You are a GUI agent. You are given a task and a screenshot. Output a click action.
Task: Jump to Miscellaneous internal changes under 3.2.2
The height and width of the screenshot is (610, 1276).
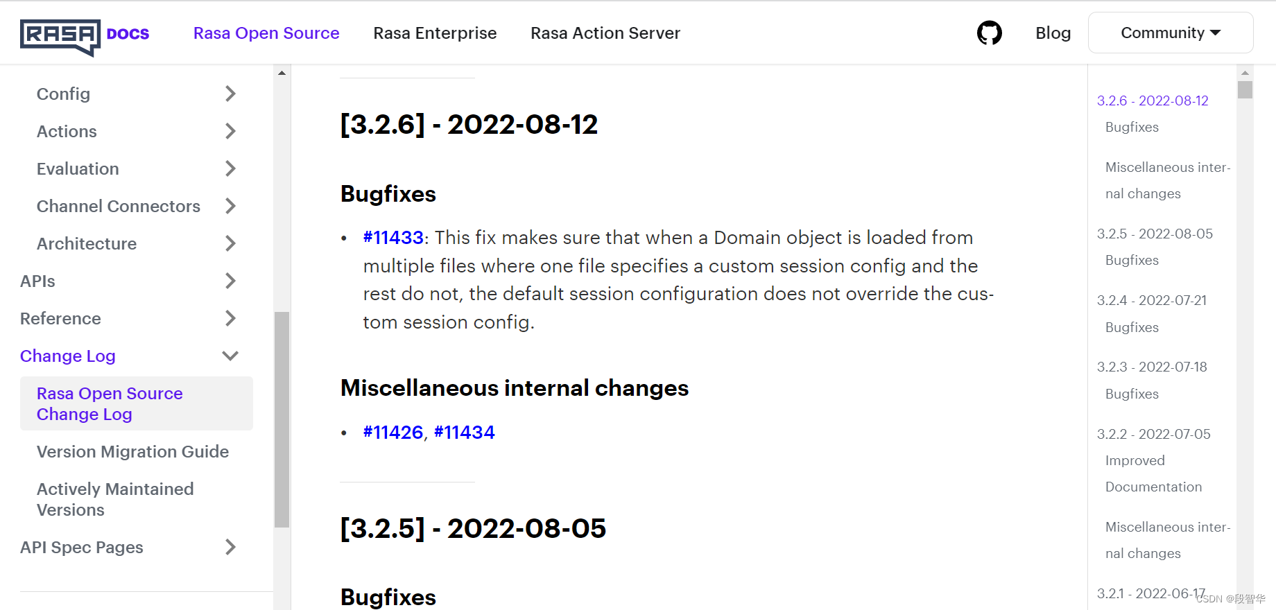coord(1168,540)
